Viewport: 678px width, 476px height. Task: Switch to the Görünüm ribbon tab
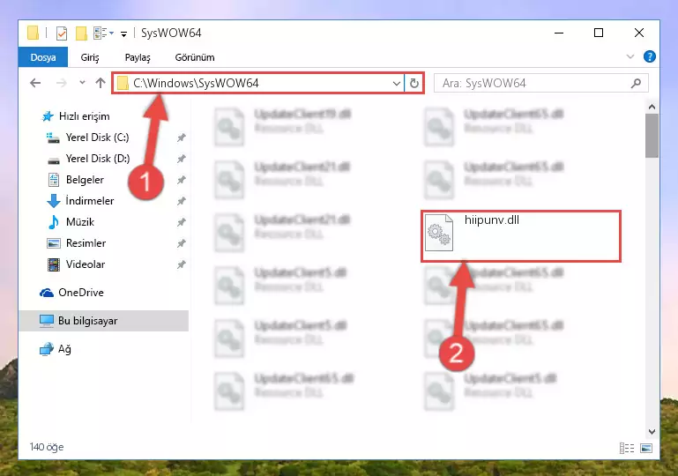[x=195, y=57]
